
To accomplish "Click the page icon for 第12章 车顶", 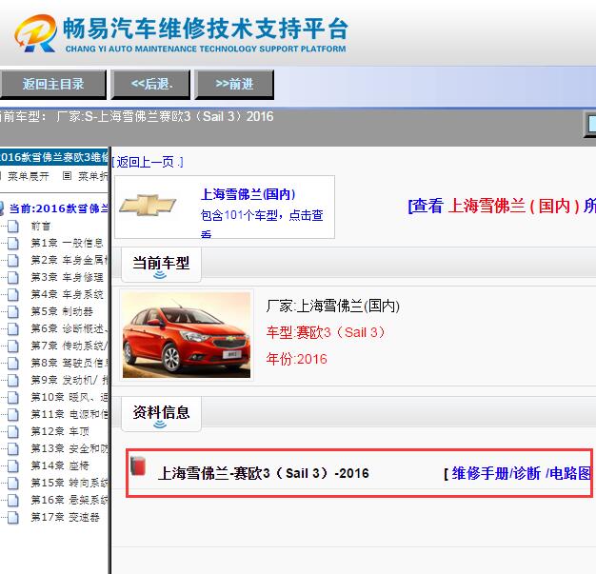I will tap(13, 431).
